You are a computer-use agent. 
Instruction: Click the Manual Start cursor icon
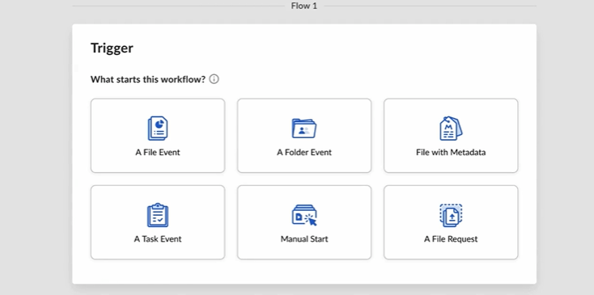coord(304,215)
